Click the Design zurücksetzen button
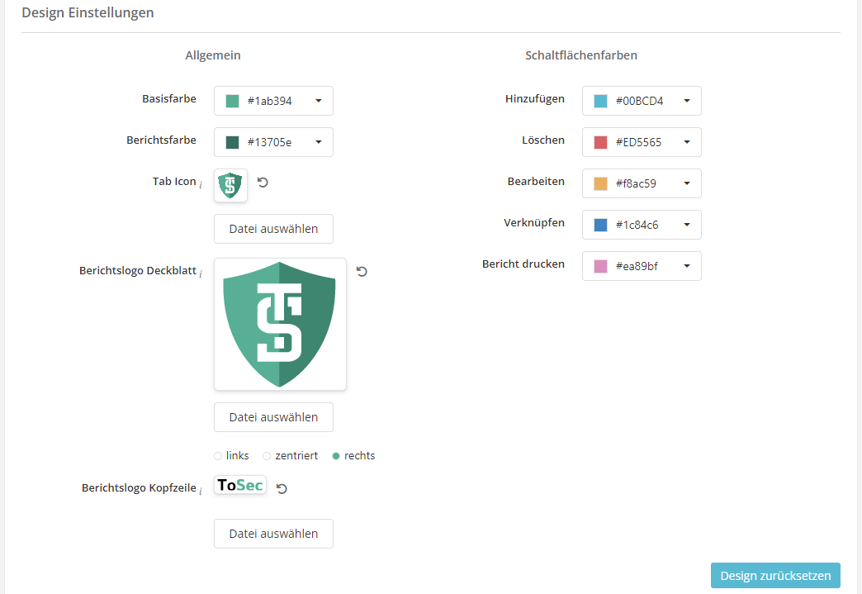862x594 pixels. (x=775, y=576)
